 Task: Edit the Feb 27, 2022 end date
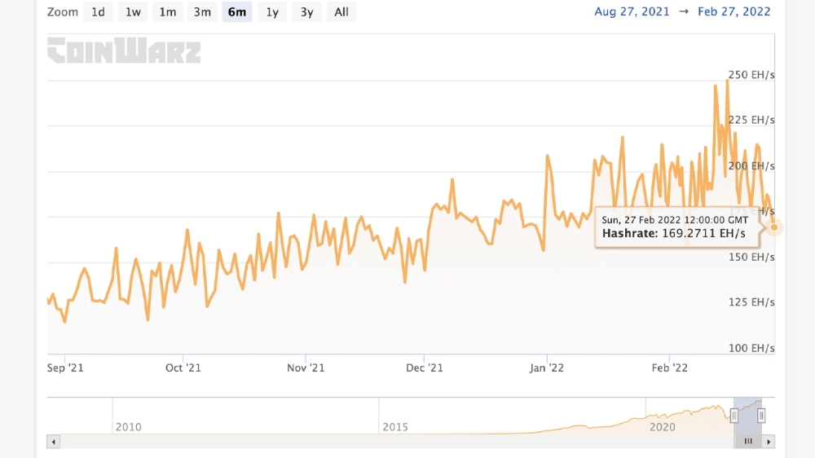click(x=733, y=11)
